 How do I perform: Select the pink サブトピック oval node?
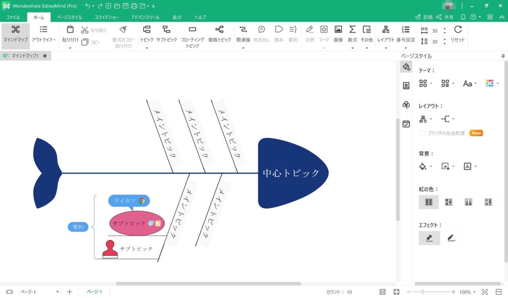(137, 223)
